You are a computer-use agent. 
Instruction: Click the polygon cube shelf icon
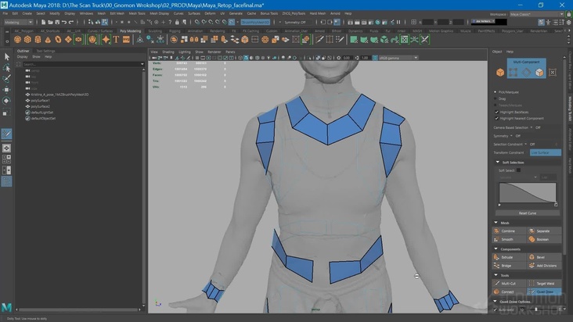(x=27, y=39)
